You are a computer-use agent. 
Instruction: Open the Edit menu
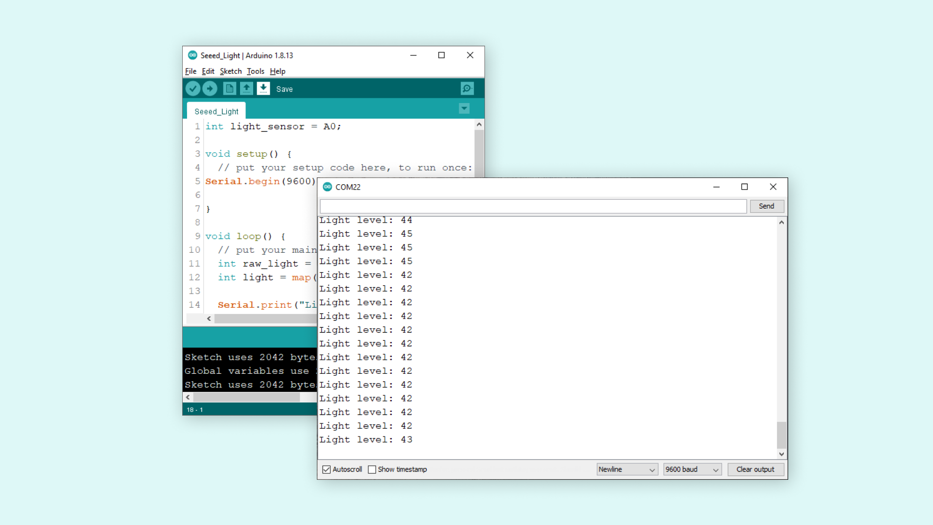click(x=208, y=71)
